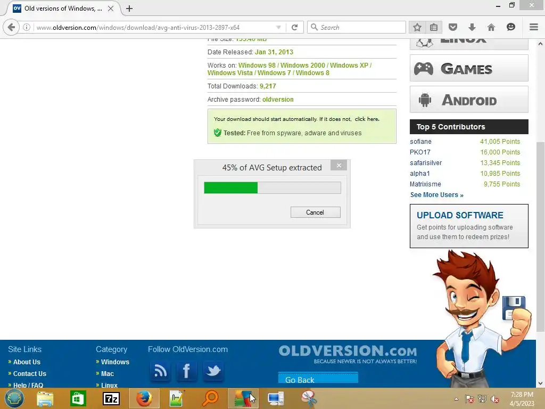Launch Windows Store from taskbar
The height and width of the screenshot is (409, 545).
pos(78,398)
